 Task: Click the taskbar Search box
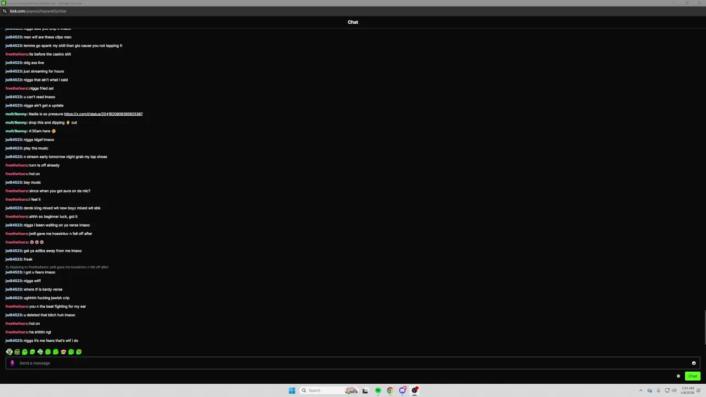click(330, 390)
